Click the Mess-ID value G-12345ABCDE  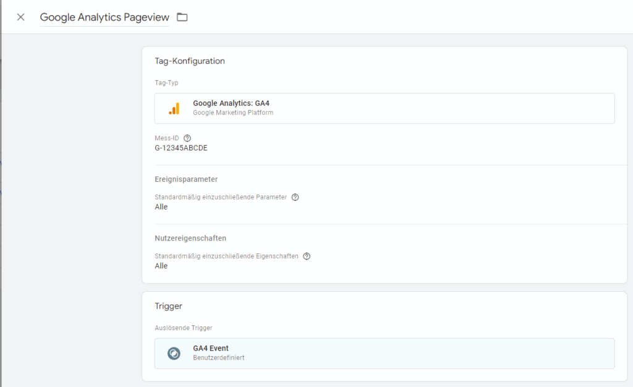pos(181,148)
